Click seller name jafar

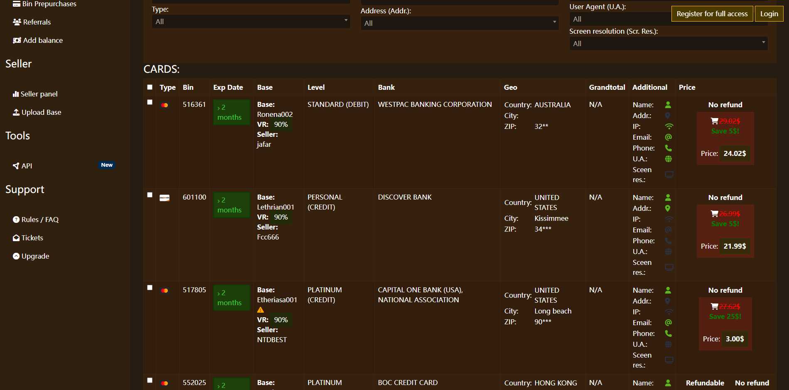coord(264,144)
